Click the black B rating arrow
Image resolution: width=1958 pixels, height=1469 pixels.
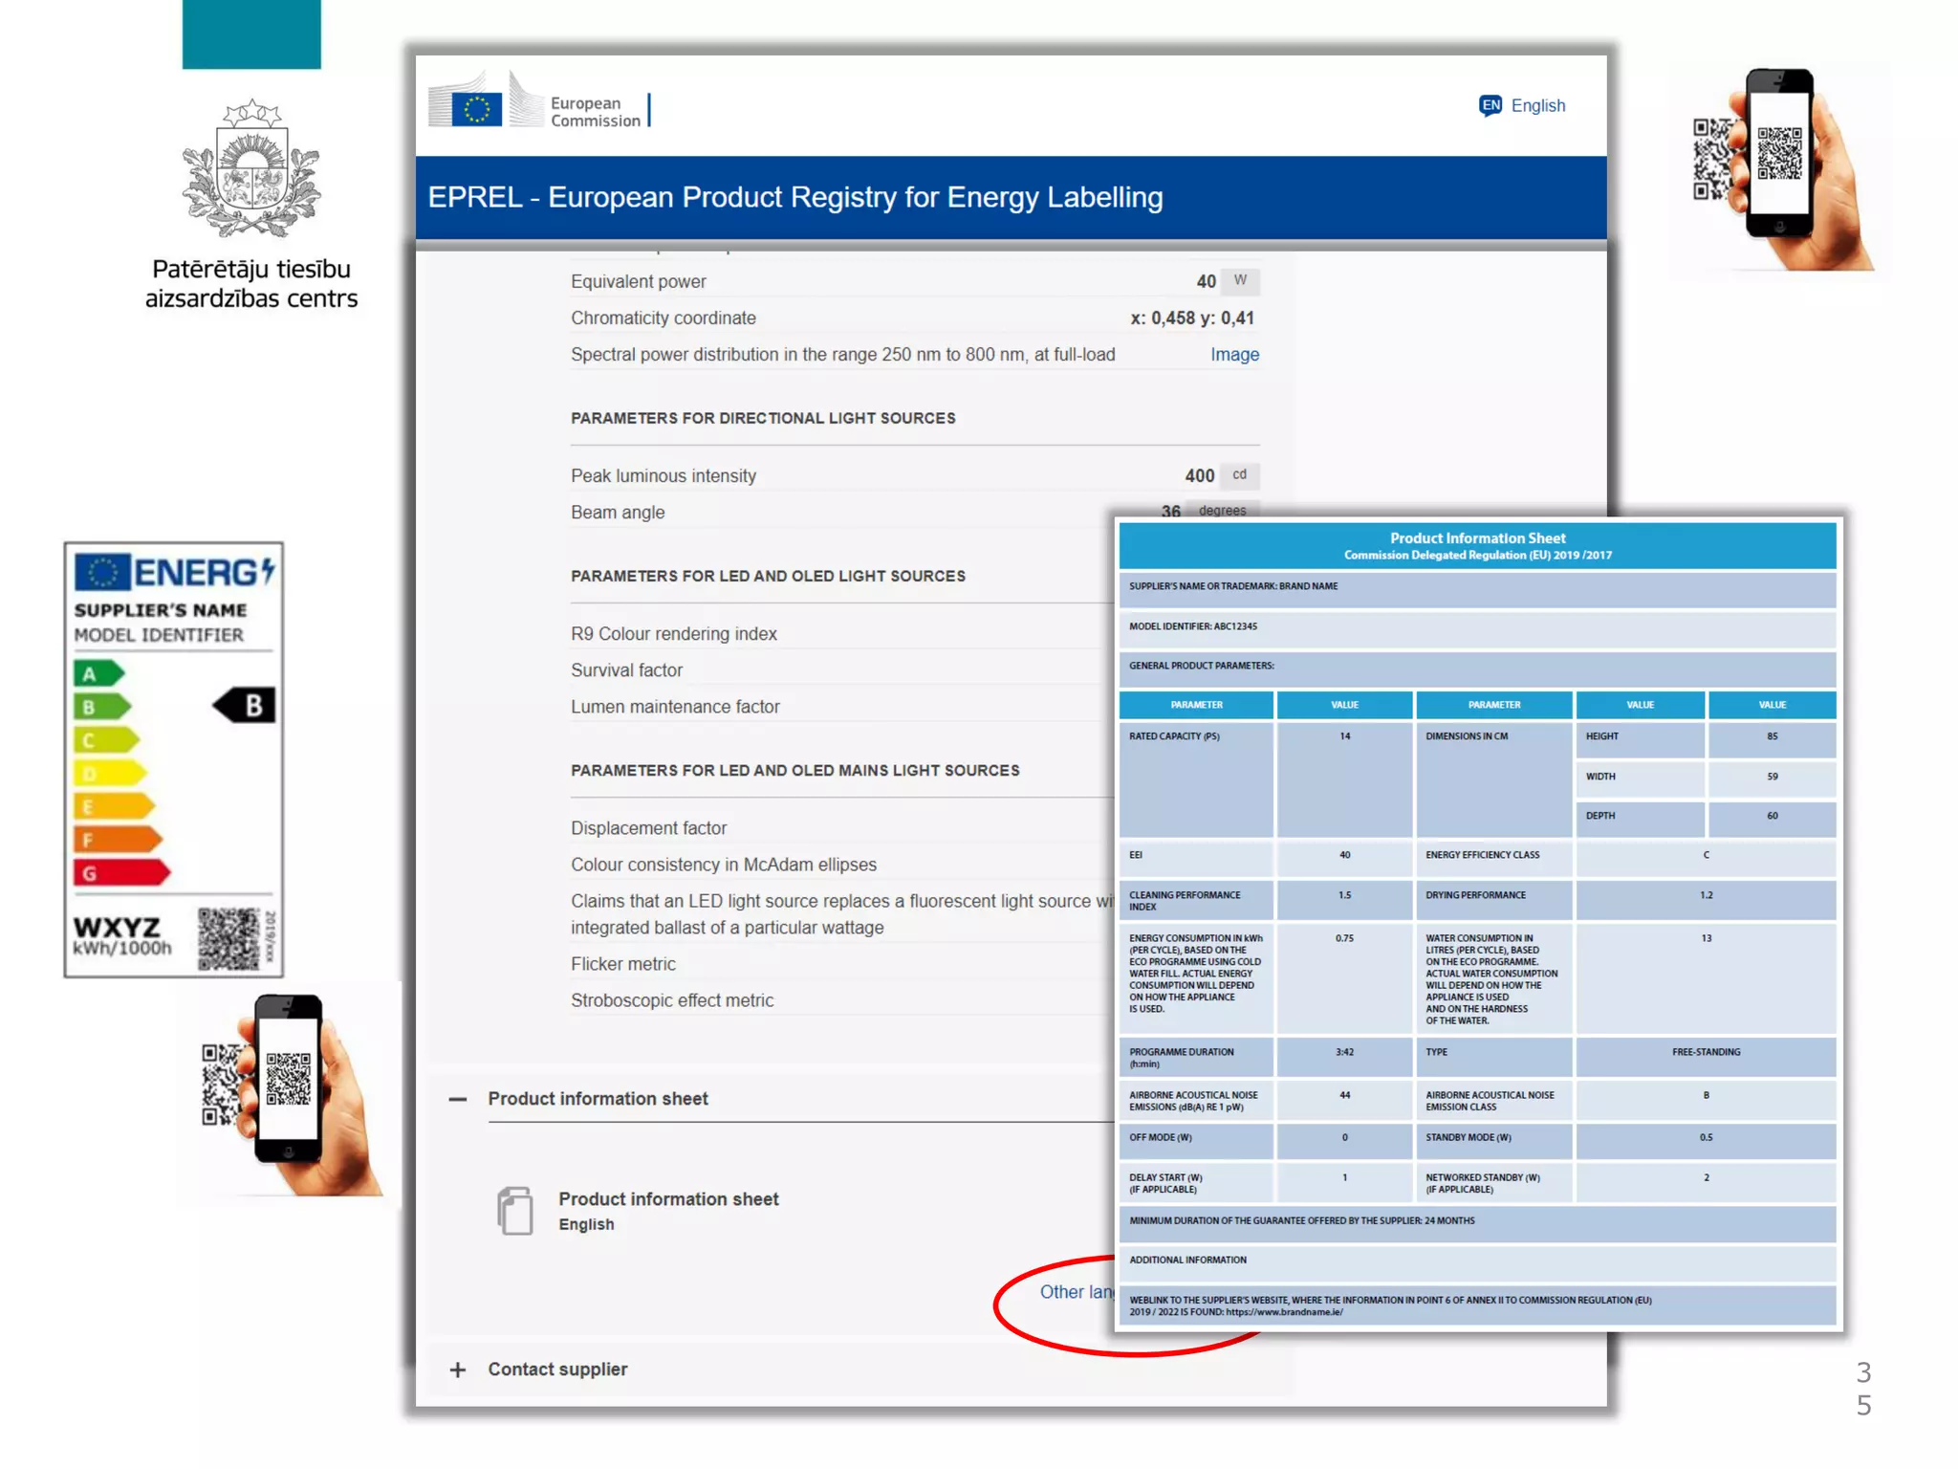pos(245,706)
